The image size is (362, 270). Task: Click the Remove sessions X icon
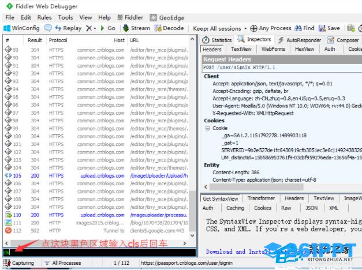89,28
